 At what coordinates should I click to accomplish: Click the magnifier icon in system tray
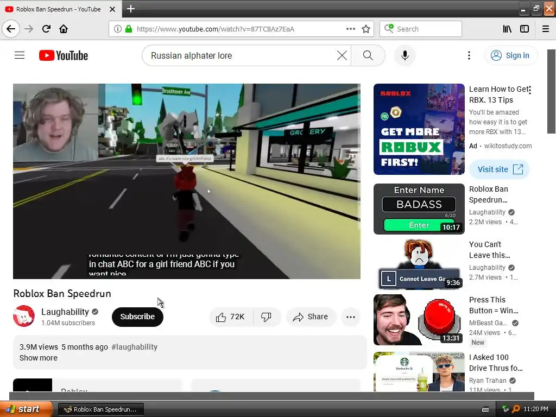(x=516, y=409)
